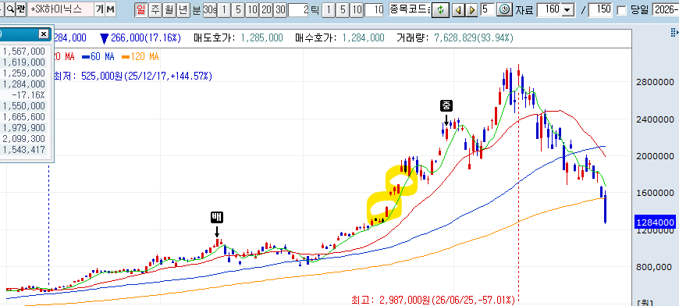The width and height of the screenshot is (679, 306).
Task: Click the clock timer icon
Action: pos(503,9)
